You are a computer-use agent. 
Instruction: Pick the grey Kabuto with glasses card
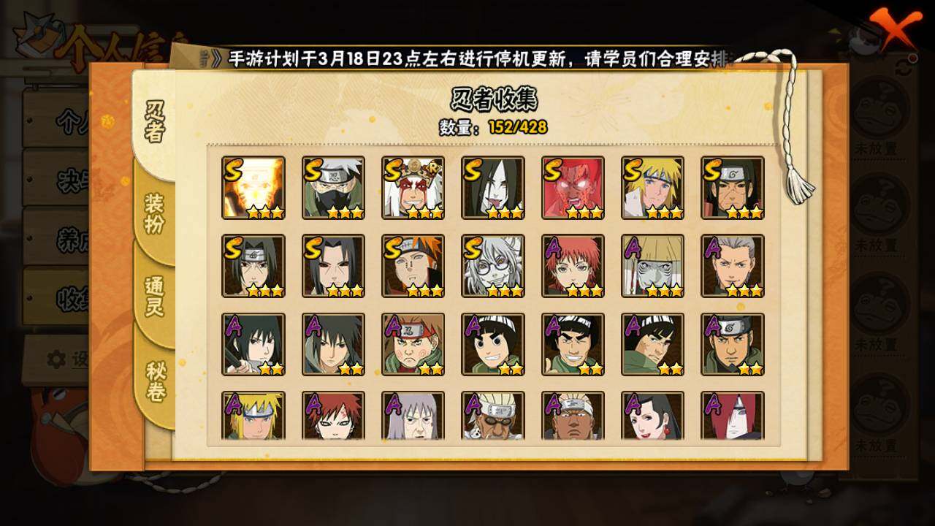493,266
